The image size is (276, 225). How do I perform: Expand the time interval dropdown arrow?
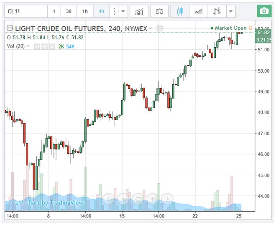click(x=122, y=11)
